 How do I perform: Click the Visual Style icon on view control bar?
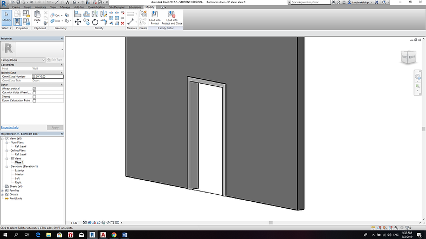(89, 222)
